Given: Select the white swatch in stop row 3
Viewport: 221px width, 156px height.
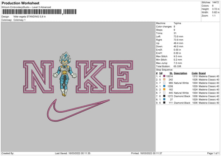Looking at the screenshot, I should point(164,83).
